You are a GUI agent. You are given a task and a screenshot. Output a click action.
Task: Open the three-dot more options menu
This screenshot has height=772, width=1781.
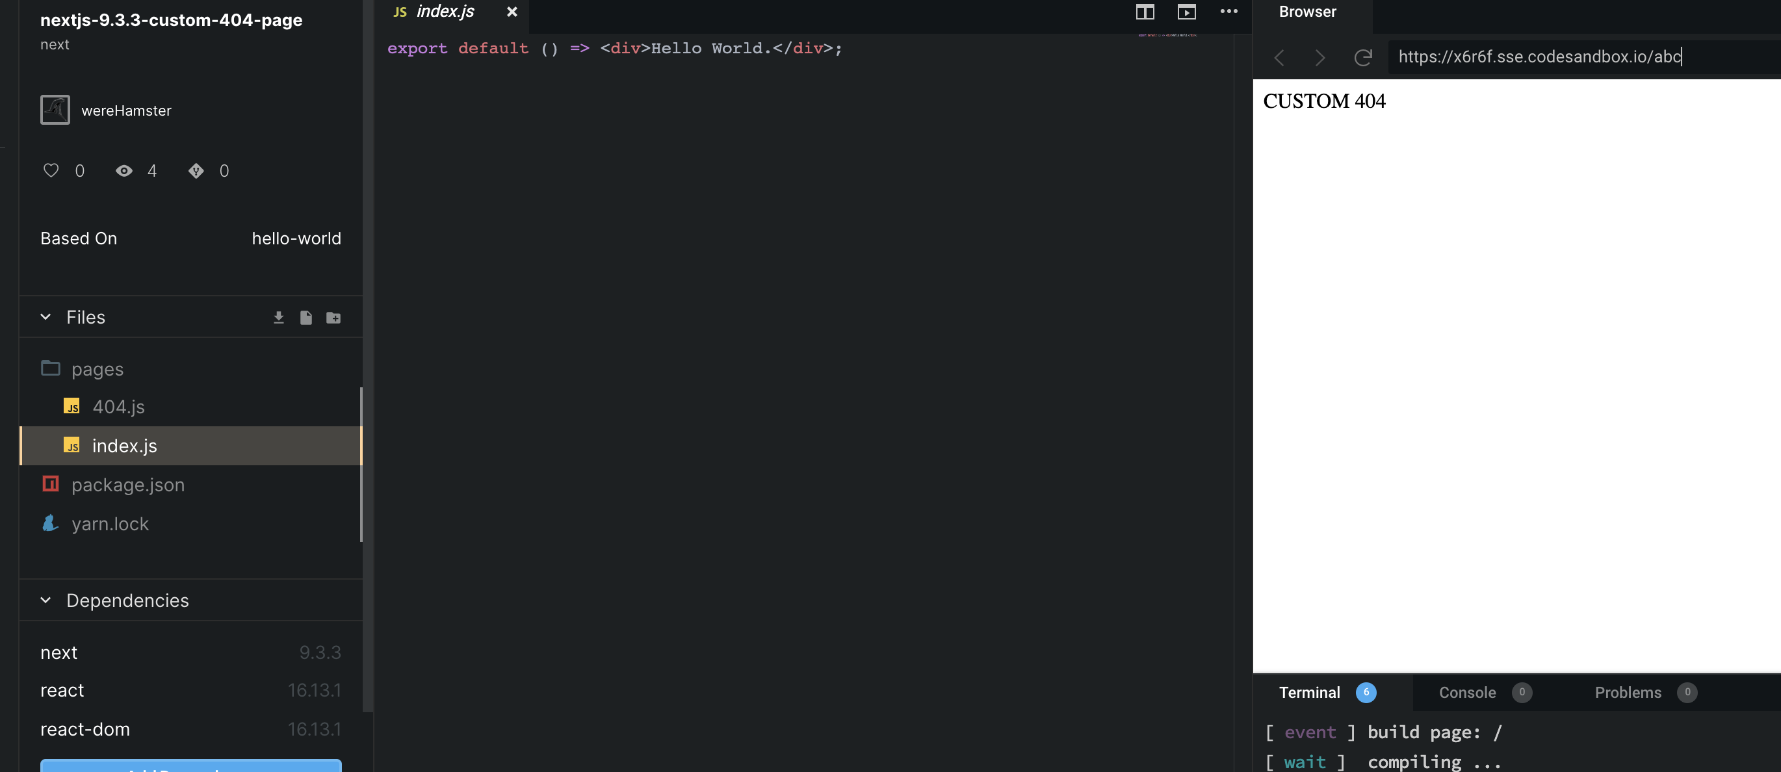pyautogui.click(x=1228, y=11)
